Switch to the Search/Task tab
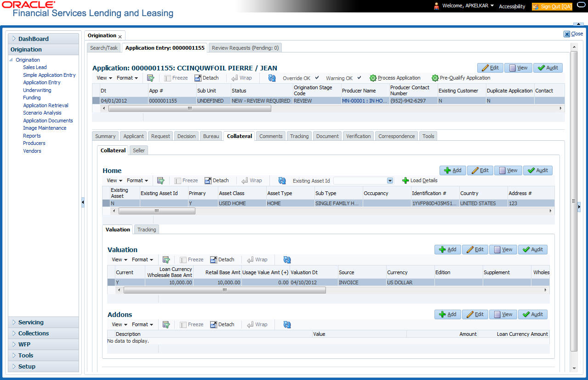 click(104, 48)
